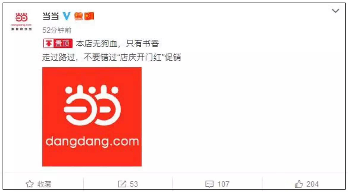Click the red 置顶 pinned tag

58,43
